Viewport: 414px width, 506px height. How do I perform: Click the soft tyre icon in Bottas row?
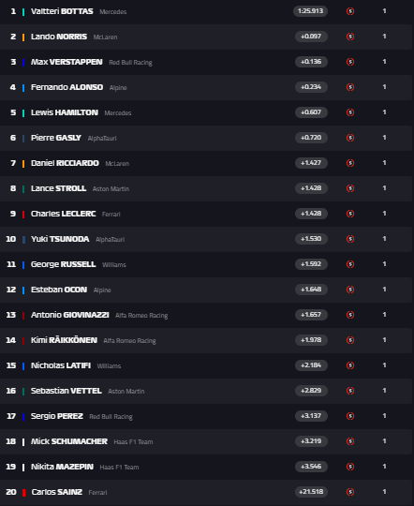point(350,11)
